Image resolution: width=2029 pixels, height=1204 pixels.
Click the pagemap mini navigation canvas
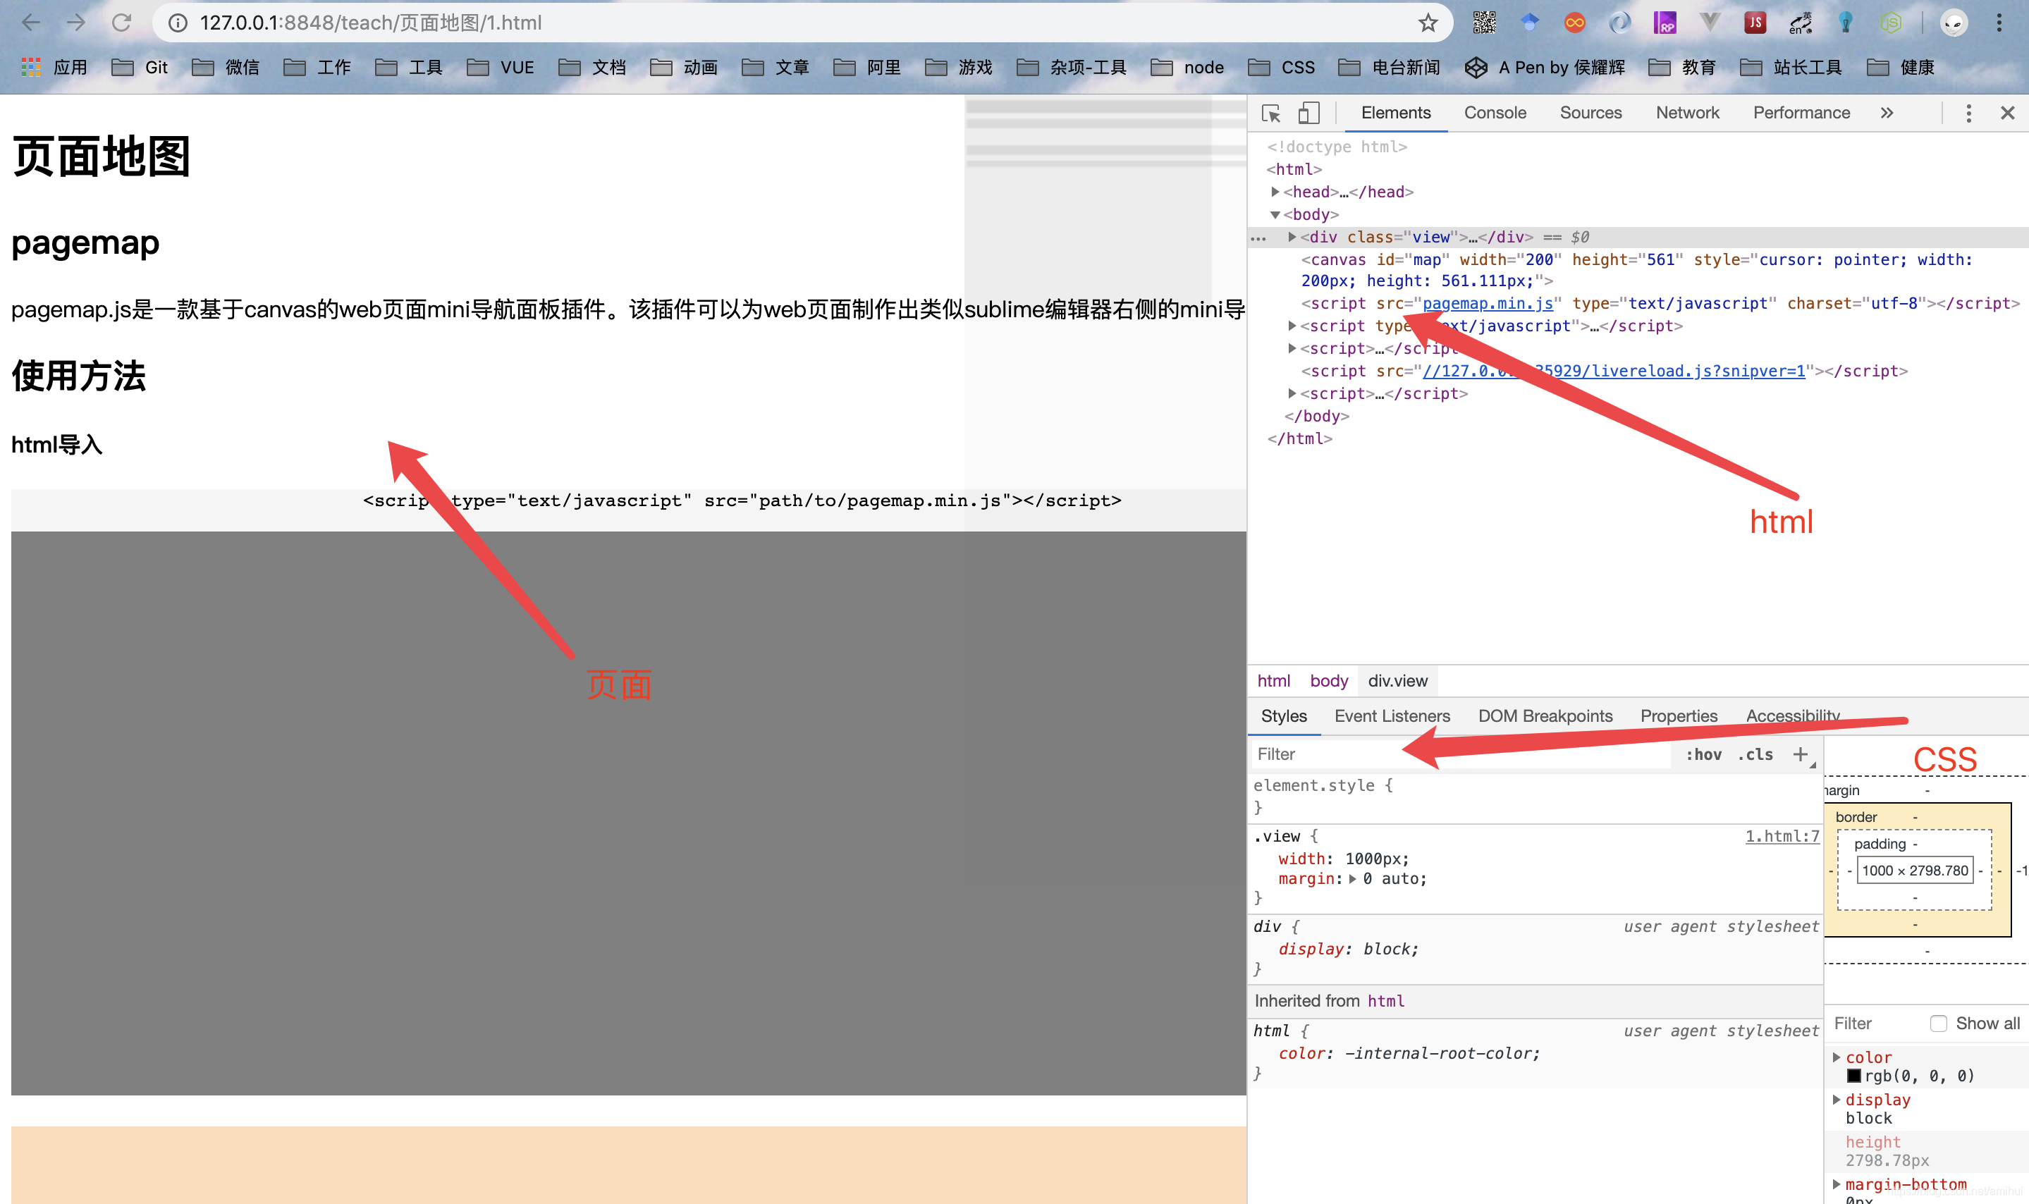tap(1105, 489)
